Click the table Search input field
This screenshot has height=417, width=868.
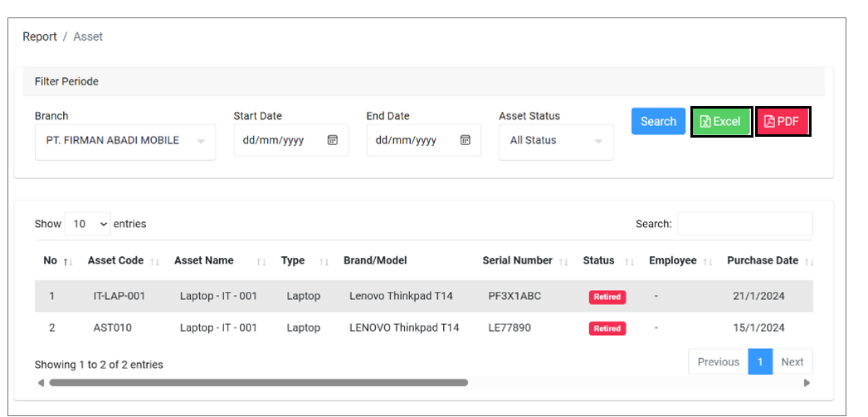744,224
